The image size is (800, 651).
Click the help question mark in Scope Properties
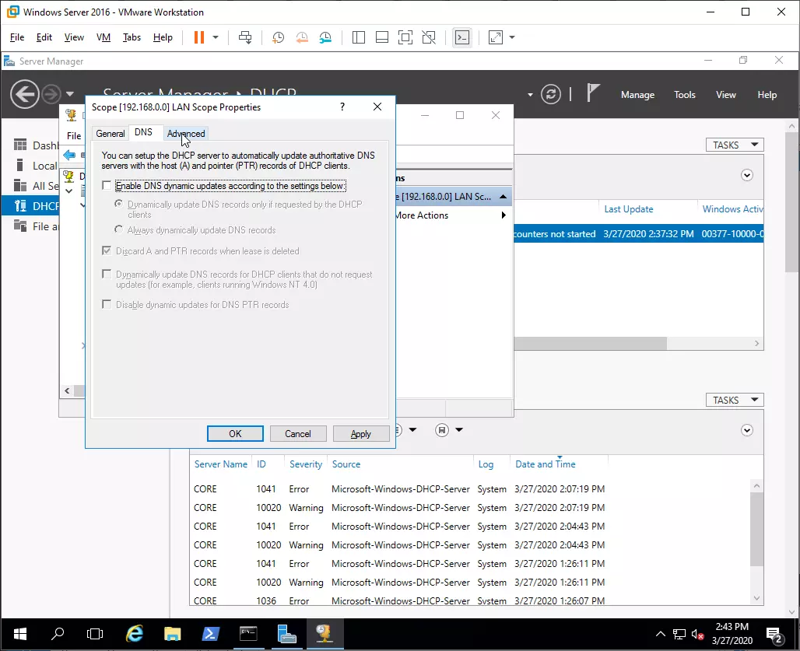(x=342, y=107)
